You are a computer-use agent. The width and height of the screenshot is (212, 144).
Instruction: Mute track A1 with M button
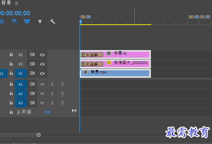coord(42,85)
